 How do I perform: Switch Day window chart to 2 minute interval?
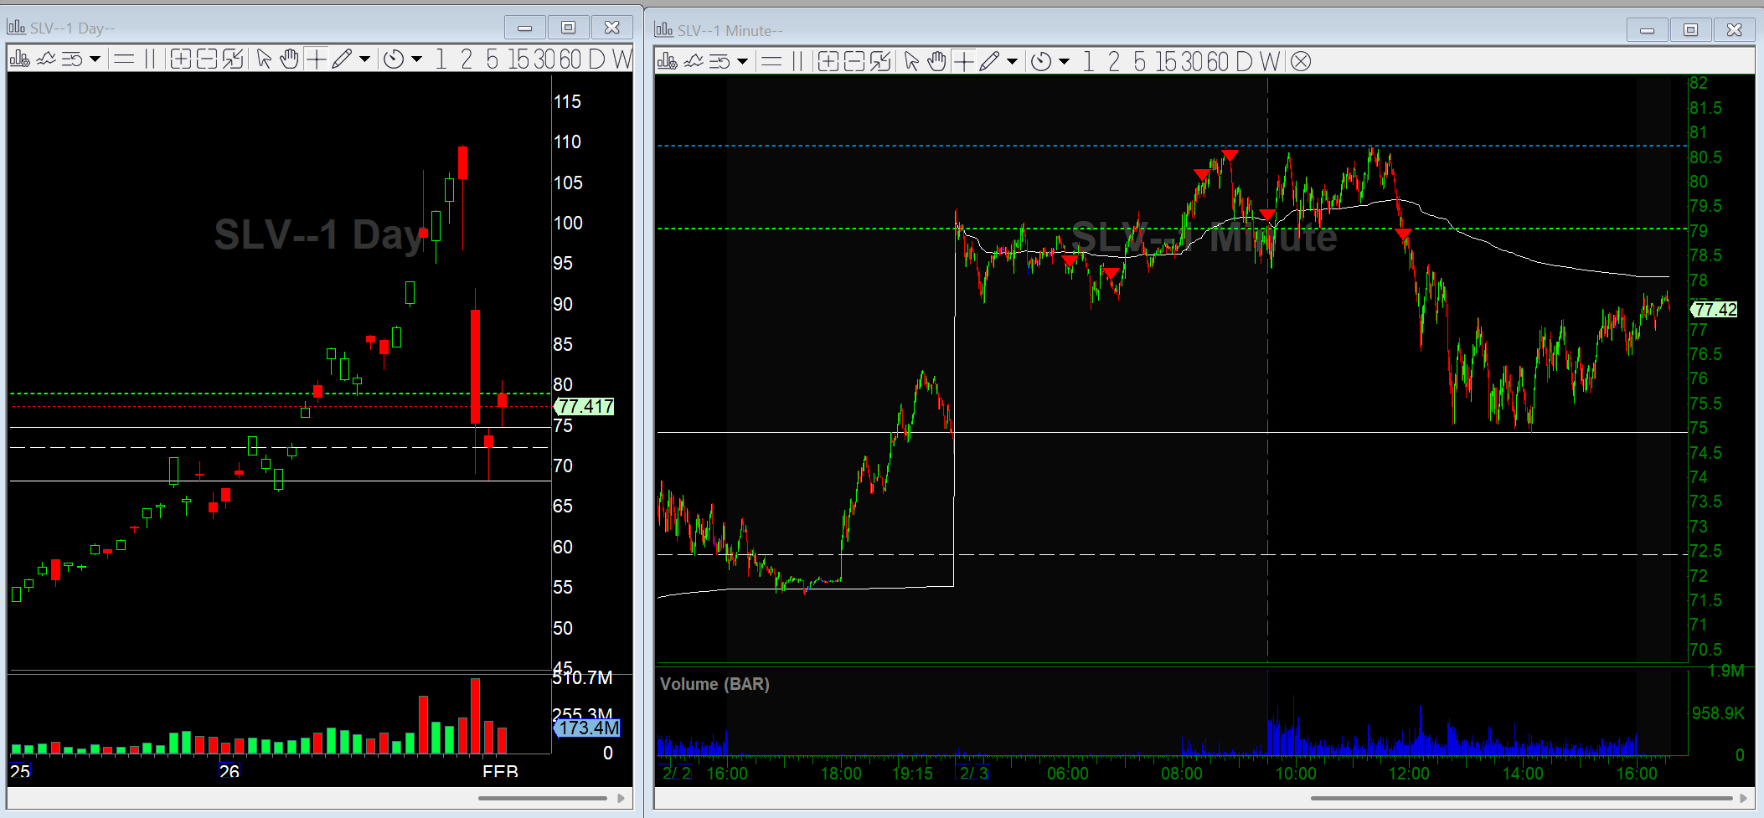point(467,59)
